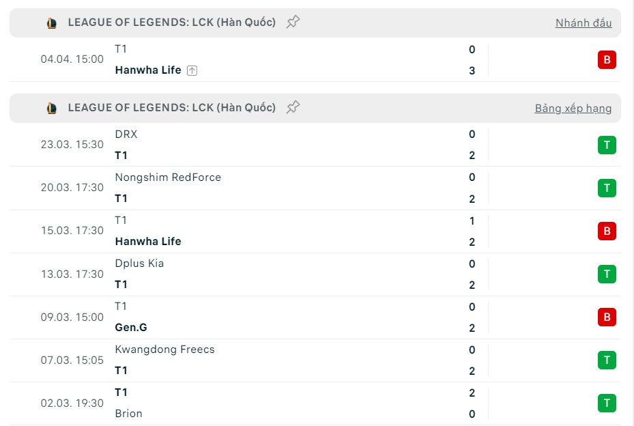Click red B badge for 04.04 match
Viewport: 634px width, 426px height.
click(x=606, y=60)
